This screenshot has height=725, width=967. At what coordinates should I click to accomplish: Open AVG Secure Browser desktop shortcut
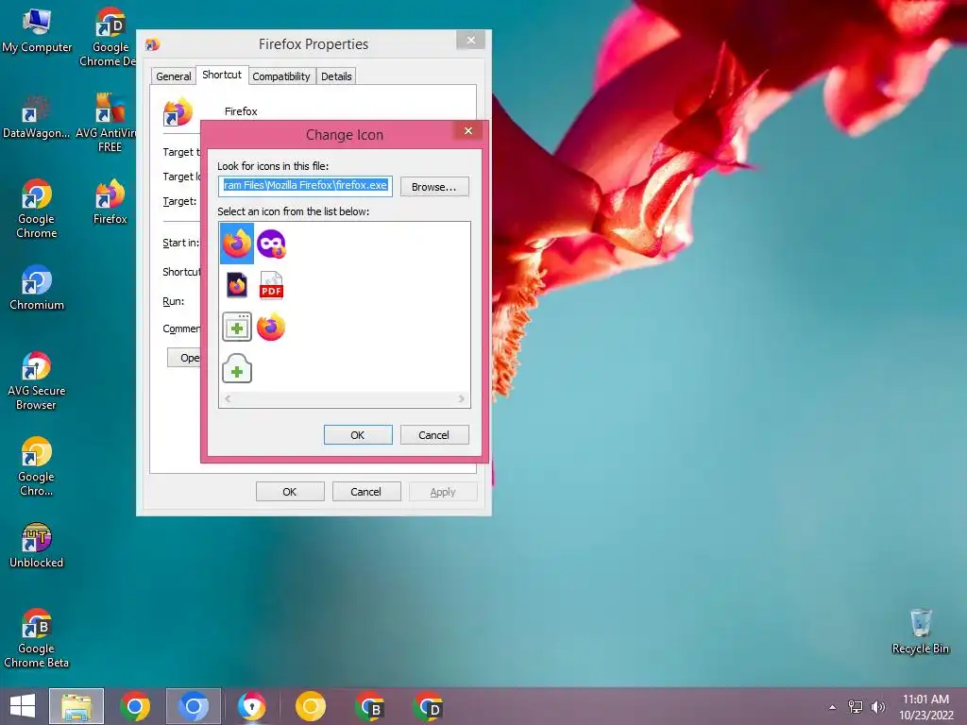click(37, 380)
